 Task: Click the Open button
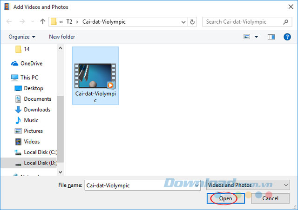226,198
